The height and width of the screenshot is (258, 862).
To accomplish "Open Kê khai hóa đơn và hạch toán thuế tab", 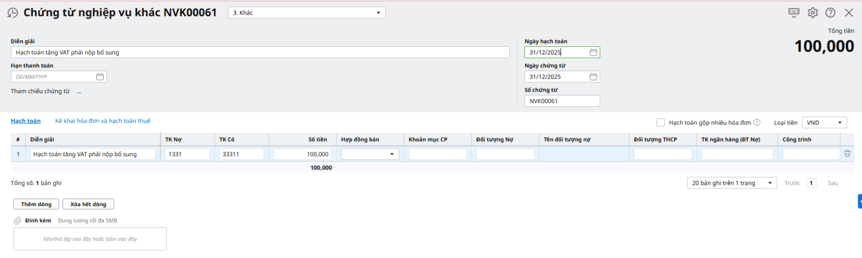I will coord(102,121).
